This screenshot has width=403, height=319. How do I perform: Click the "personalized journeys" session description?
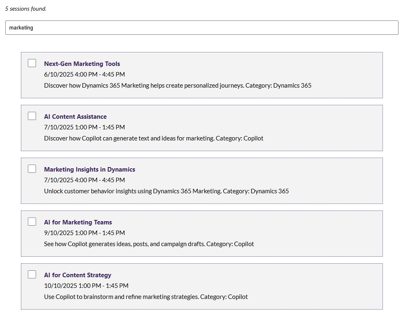click(177, 86)
